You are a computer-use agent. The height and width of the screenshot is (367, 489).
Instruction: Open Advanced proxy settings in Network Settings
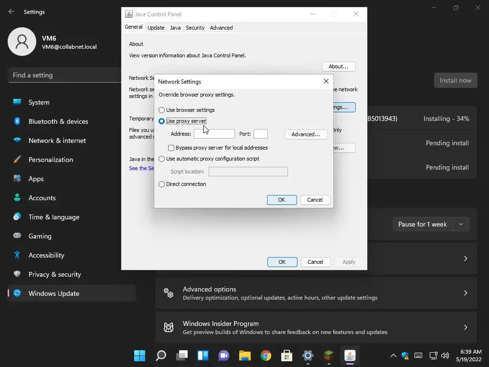pos(306,134)
